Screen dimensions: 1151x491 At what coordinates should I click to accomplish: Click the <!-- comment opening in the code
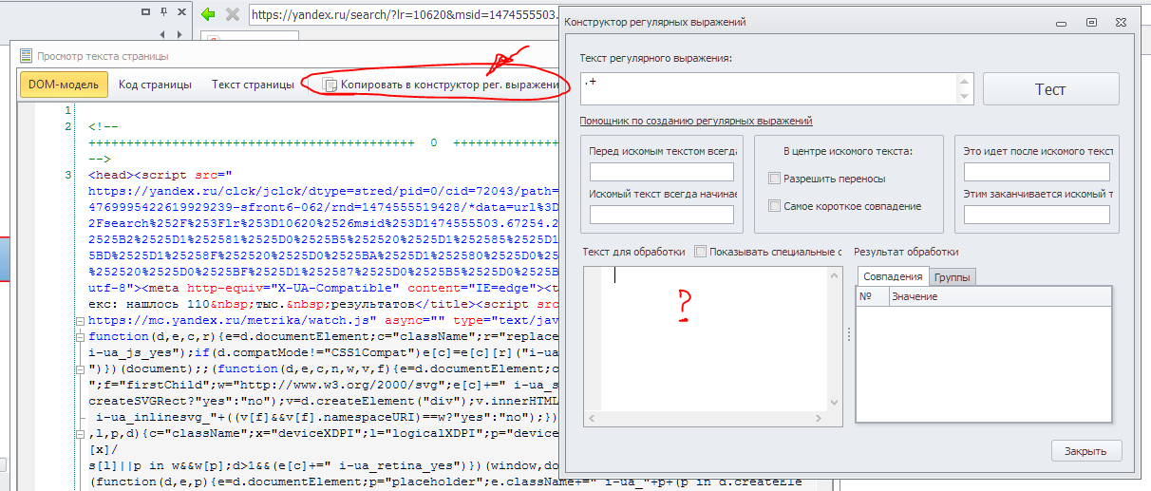[x=103, y=126]
